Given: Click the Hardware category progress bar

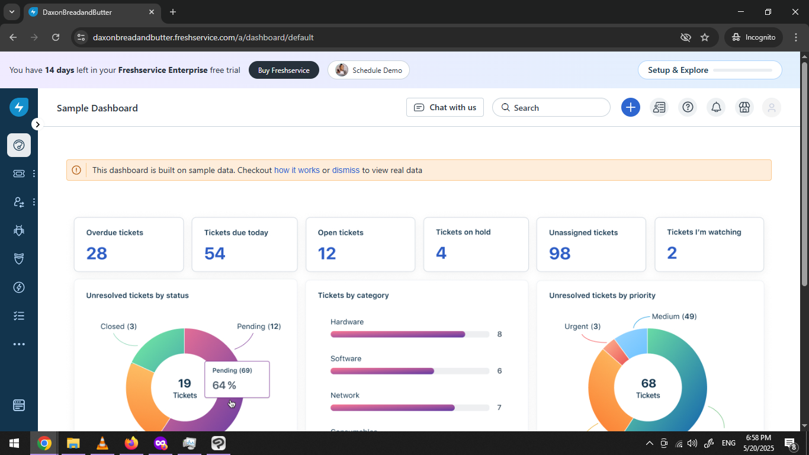Looking at the screenshot, I should (x=409, y=334).
